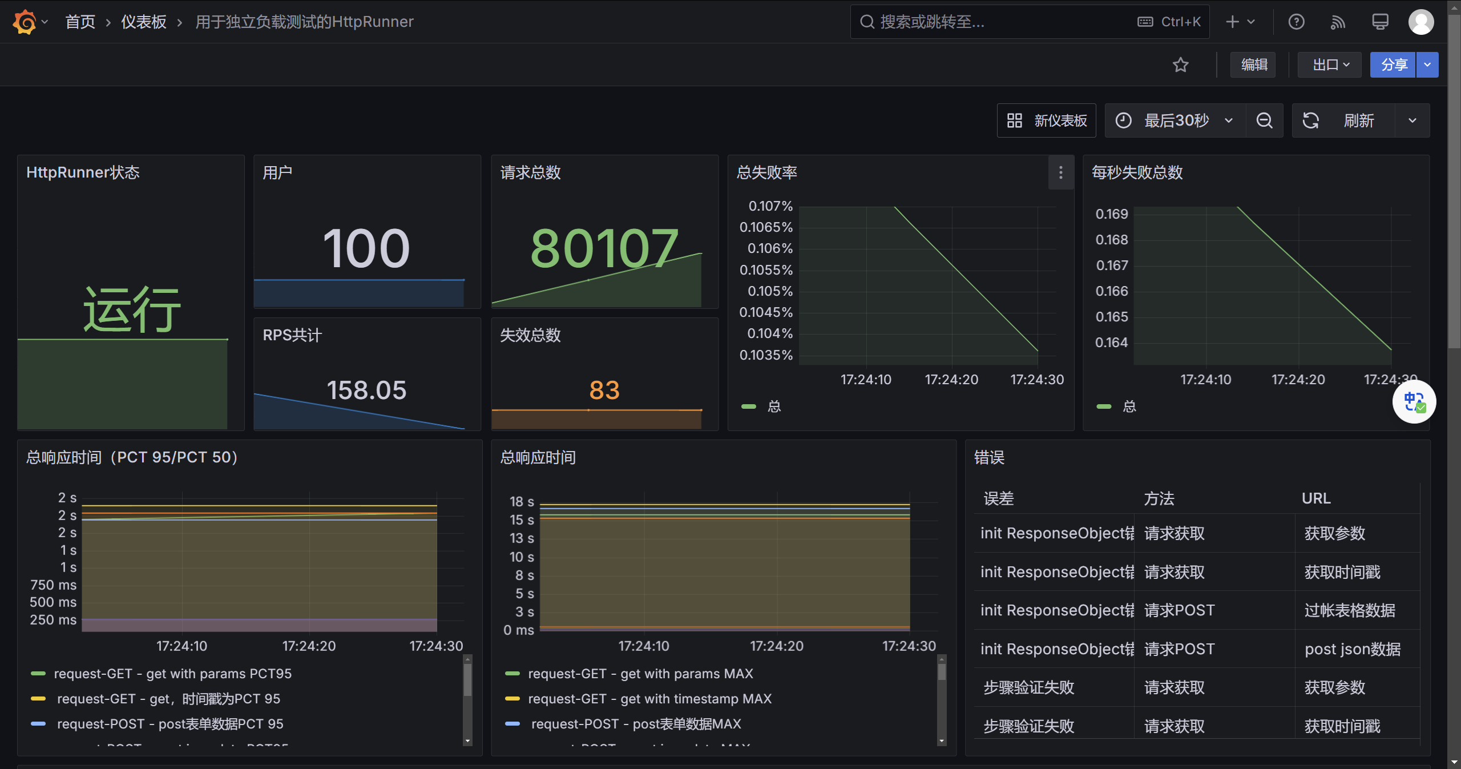This screenshot has height=769, width=1461.
Task: Star this dashboard as favorite
Action: (x=1180, y=65)
